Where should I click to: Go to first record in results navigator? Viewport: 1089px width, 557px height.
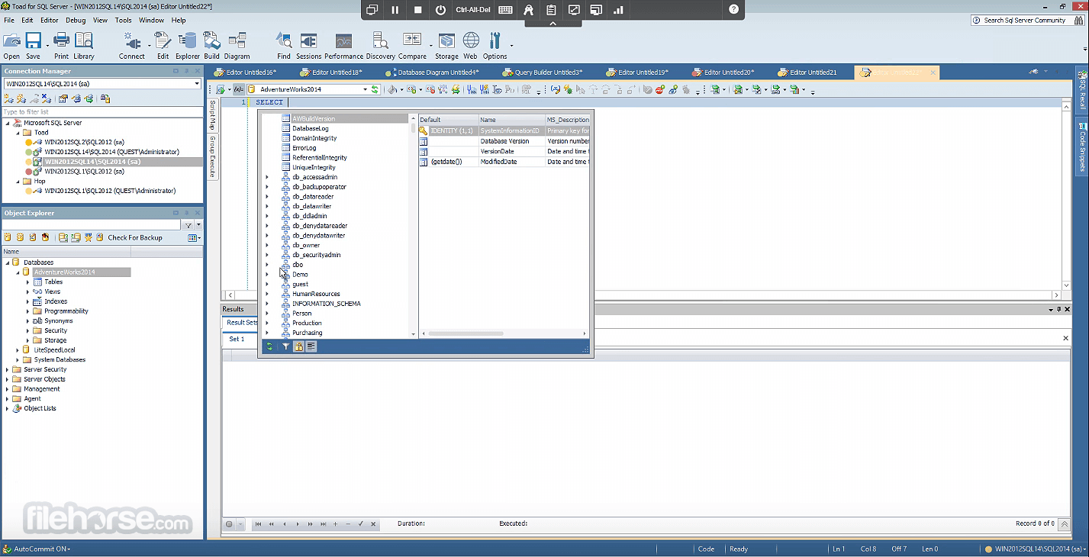point(258,524)
